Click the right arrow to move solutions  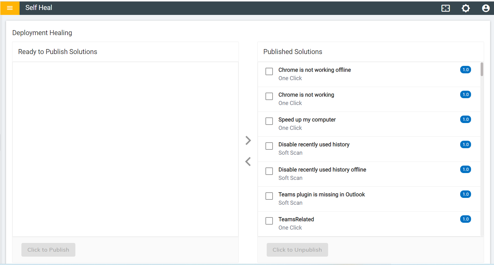click(x=248, y=140)
